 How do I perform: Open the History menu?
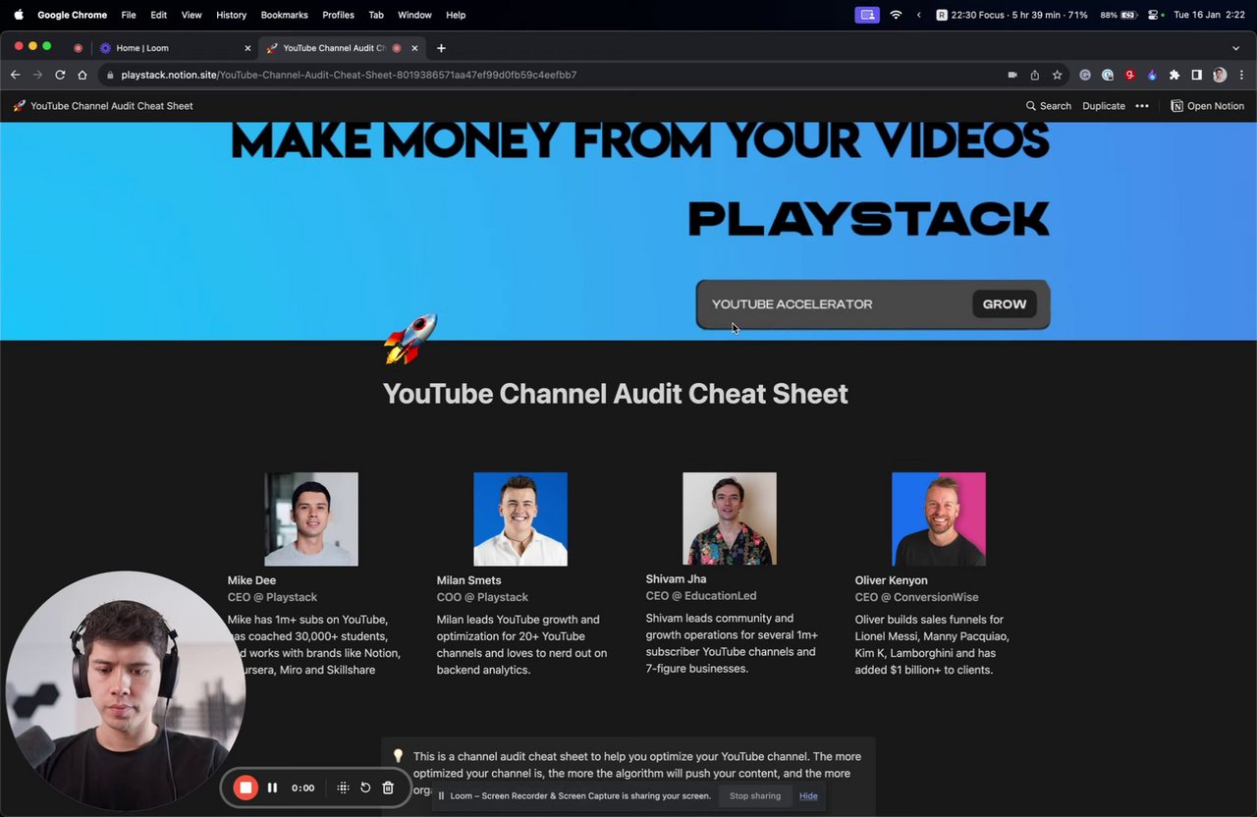click(231, 15)
